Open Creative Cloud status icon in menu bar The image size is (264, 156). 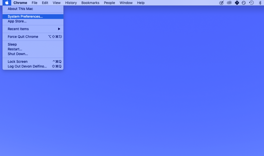coord(229,3)
